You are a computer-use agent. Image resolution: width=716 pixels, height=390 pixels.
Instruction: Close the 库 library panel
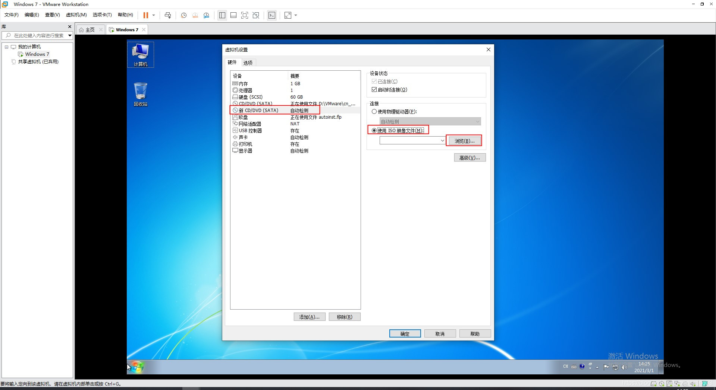[x=69, y=27]
